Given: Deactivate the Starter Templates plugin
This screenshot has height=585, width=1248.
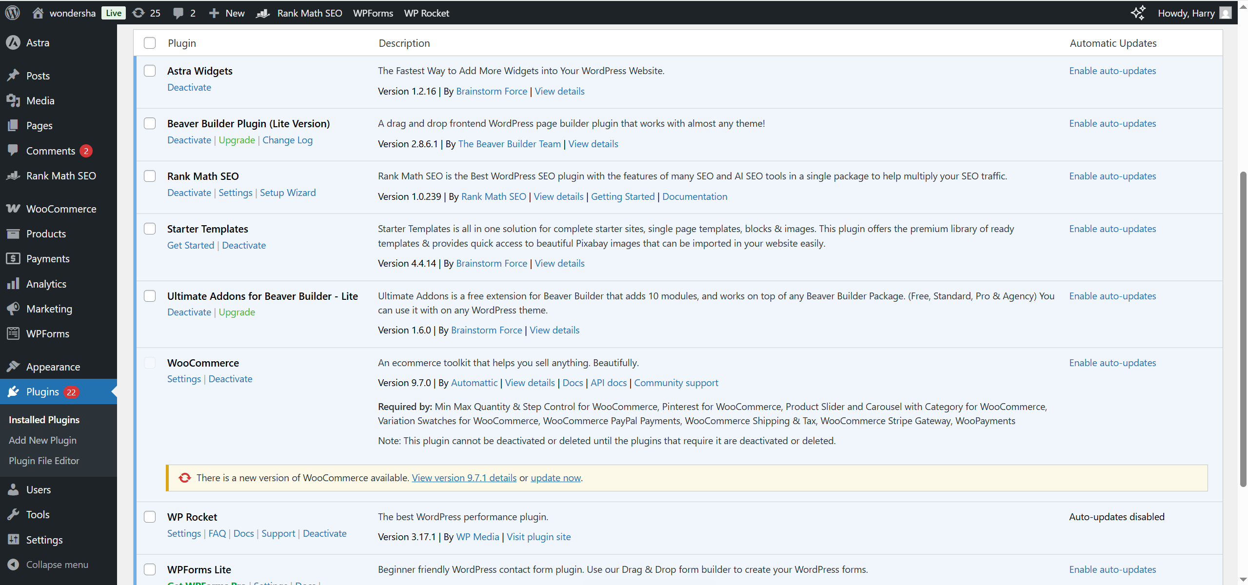Looking at the screenshot, I should pos(244,245).
